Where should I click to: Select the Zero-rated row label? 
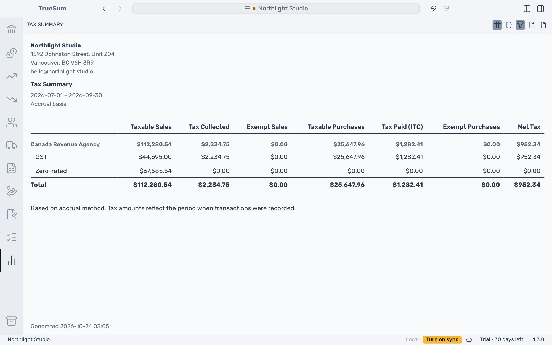coord(51,171)
